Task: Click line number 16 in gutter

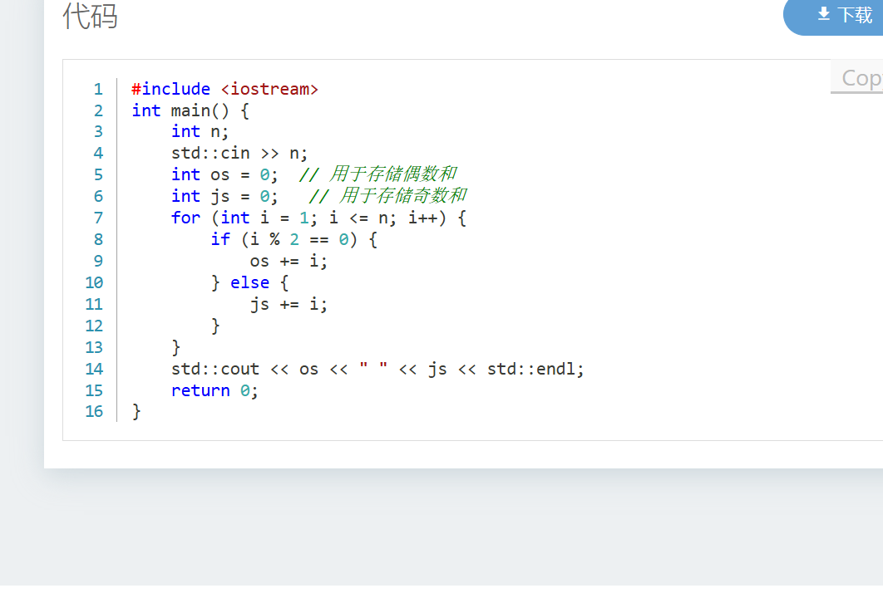Action: pyautogui.click(x=94, y=412)
